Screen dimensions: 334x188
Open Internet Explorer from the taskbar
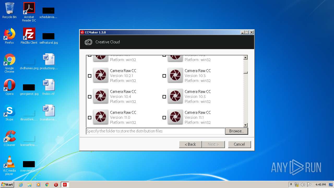pos(21,185)
